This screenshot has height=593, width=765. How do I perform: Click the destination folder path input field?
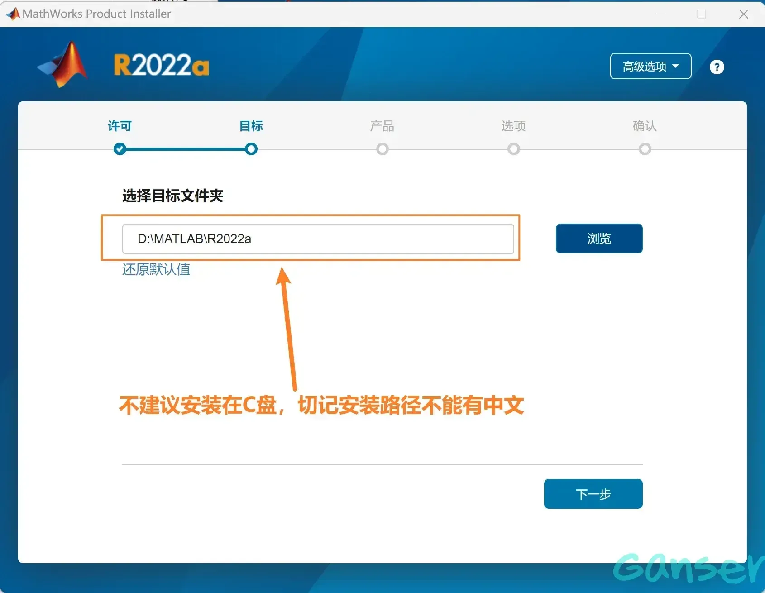pos(318,239)
